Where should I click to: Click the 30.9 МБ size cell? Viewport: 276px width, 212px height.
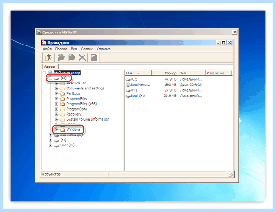point(170,96)
